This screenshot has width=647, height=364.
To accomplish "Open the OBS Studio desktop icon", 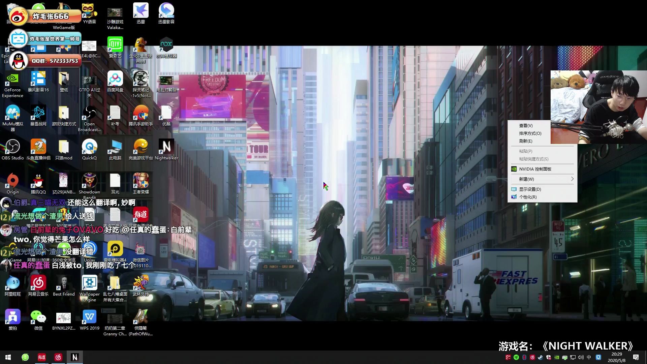I will pos(12,150).
